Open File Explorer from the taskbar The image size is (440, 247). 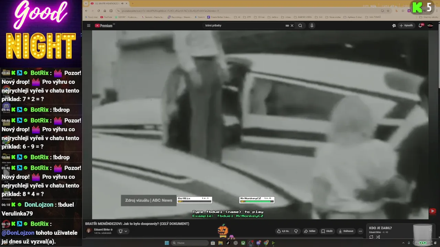tap(220, 243)
